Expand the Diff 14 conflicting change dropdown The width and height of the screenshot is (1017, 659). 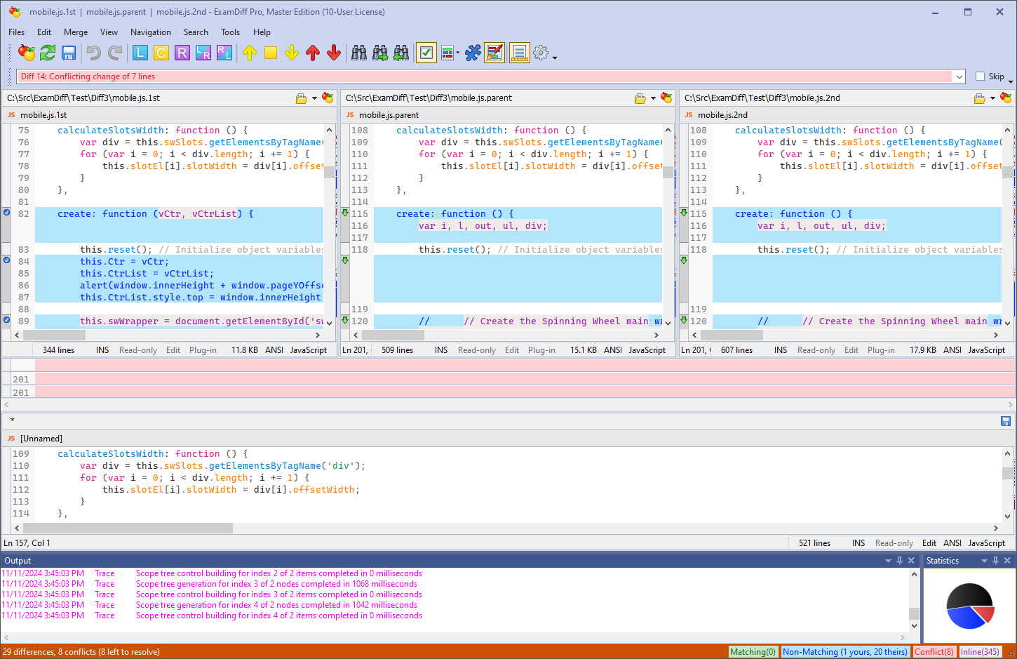point(958,76)
